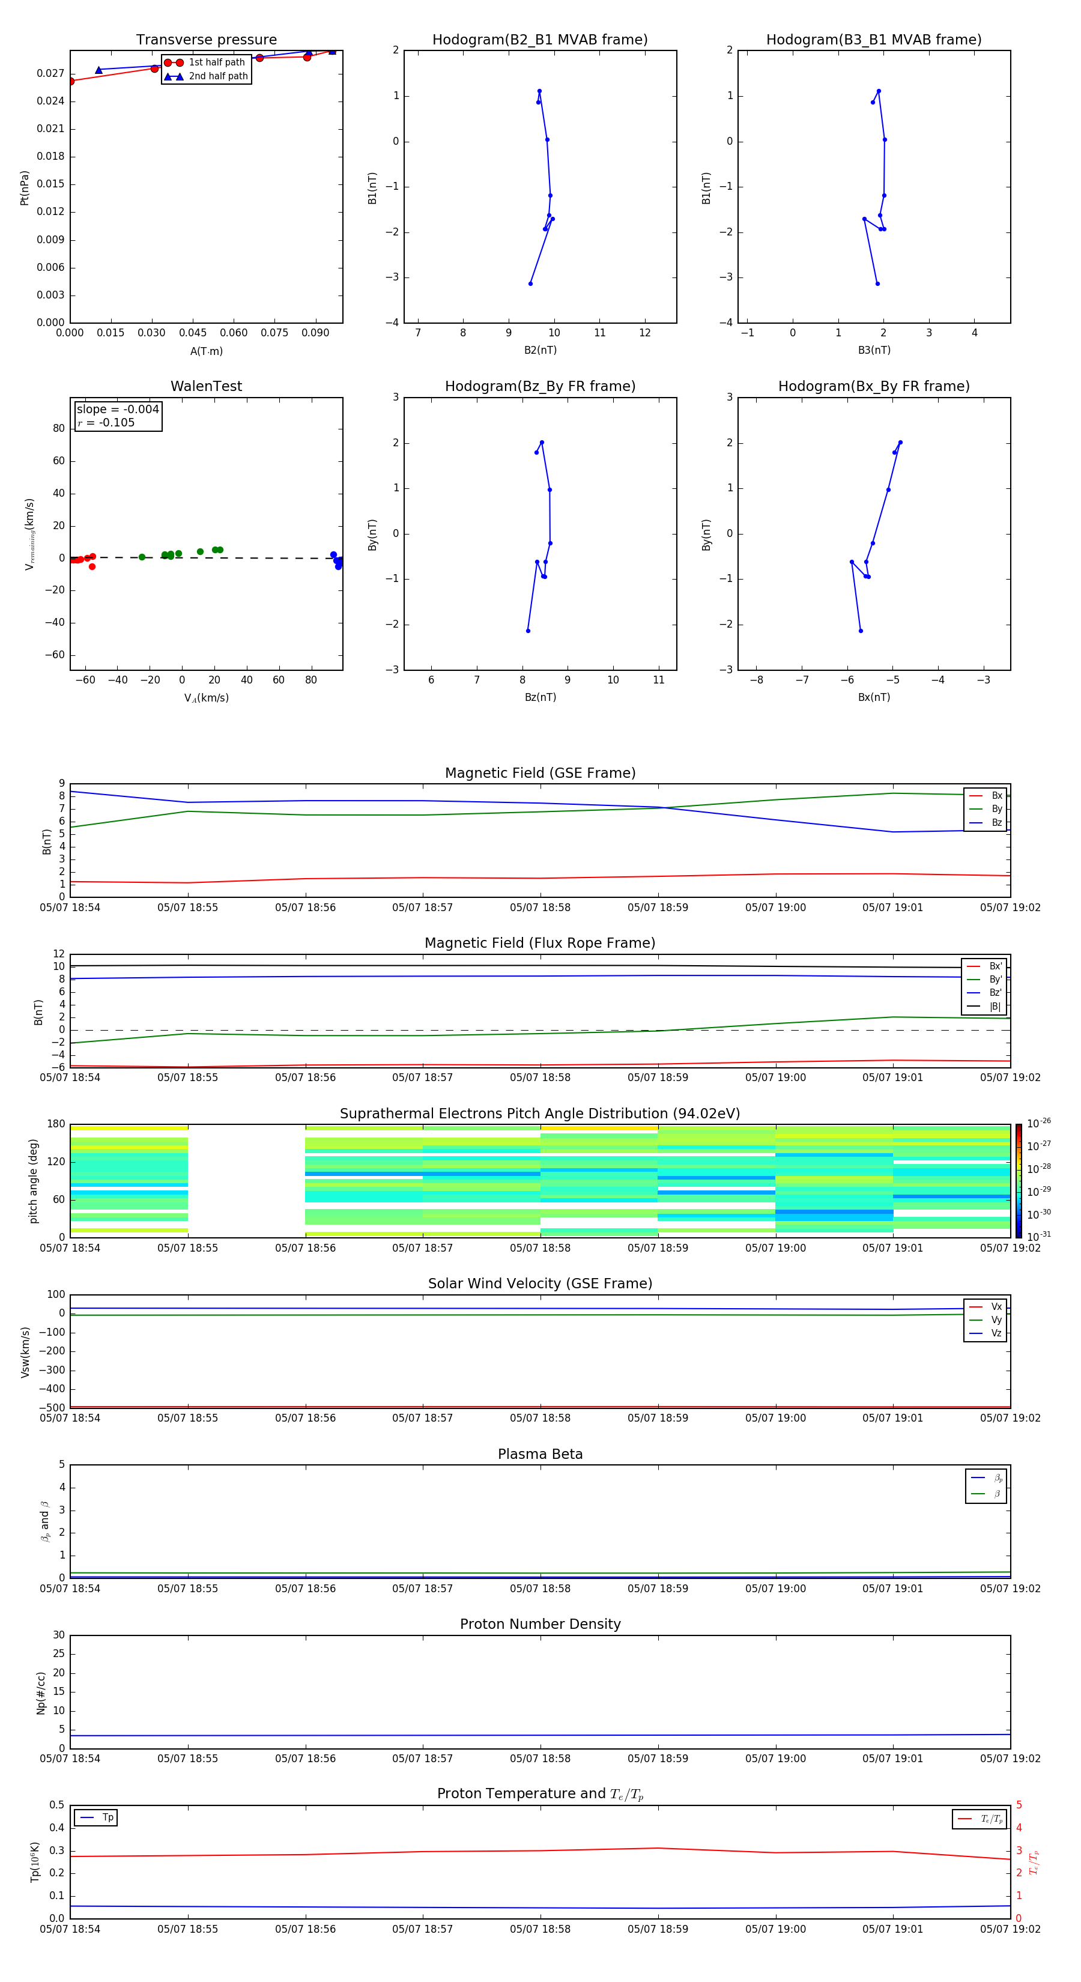Screen dimensions: 1081x1982
Task: Click the lowest data point in the Bx_By hodogram
Action: point(860,631)
